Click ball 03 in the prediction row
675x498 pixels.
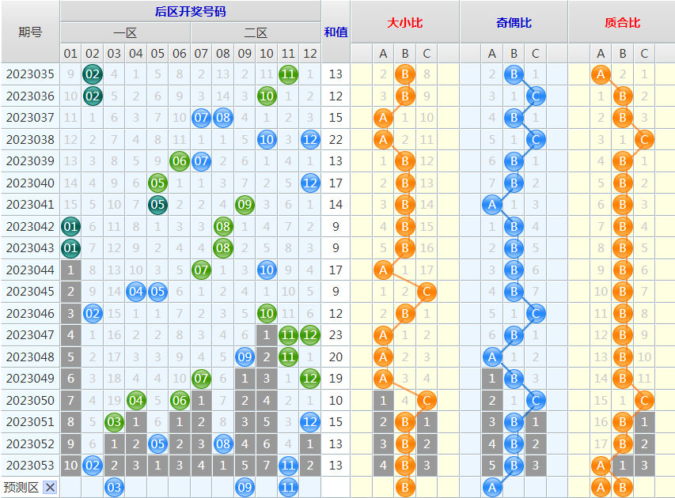click(x=114, y=487)
